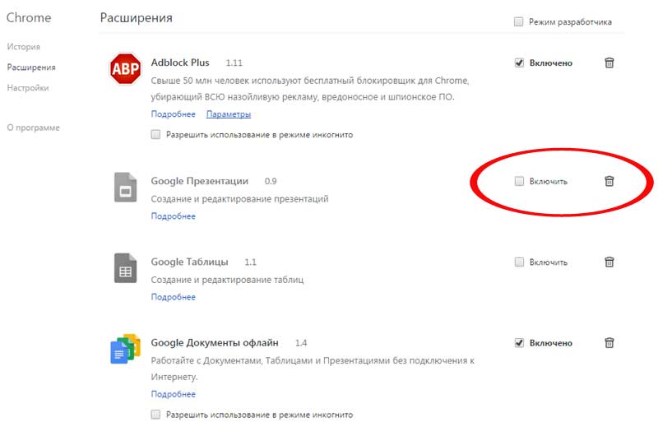Open Подробнее link for Google Презентации

click(x=173, y=216)
